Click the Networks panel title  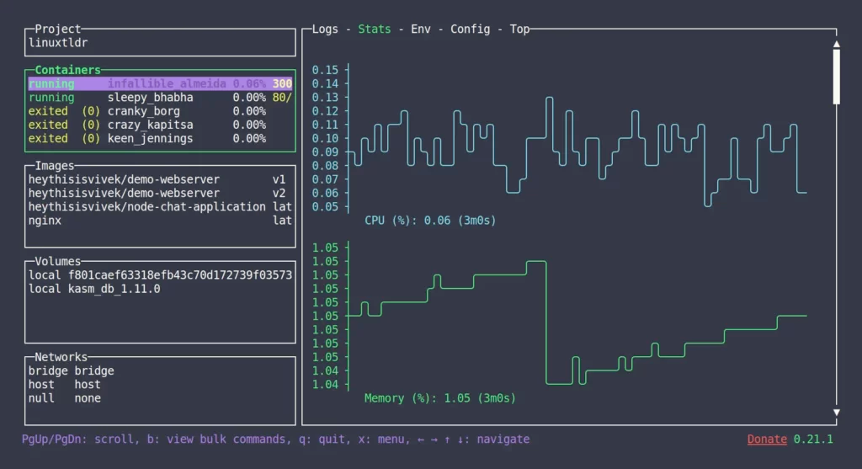pos(61,357)
